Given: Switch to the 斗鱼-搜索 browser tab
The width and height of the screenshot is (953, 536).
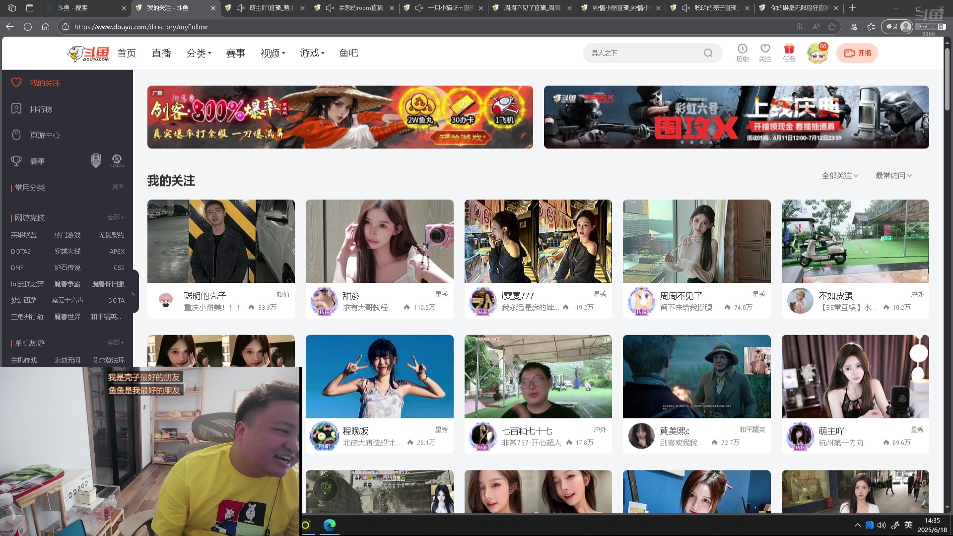Looking at the screenshot, I should pyautogui.click(x=86, y=8).
